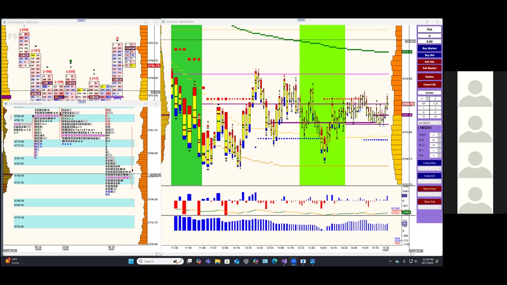
Task: Open the dropdown below Short Exit
Action: (429, 207)
